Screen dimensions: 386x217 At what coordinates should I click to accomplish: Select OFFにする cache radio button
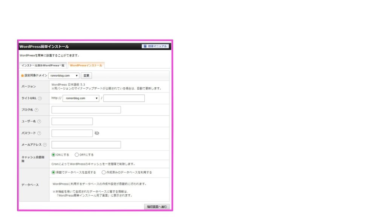(77, 155)
